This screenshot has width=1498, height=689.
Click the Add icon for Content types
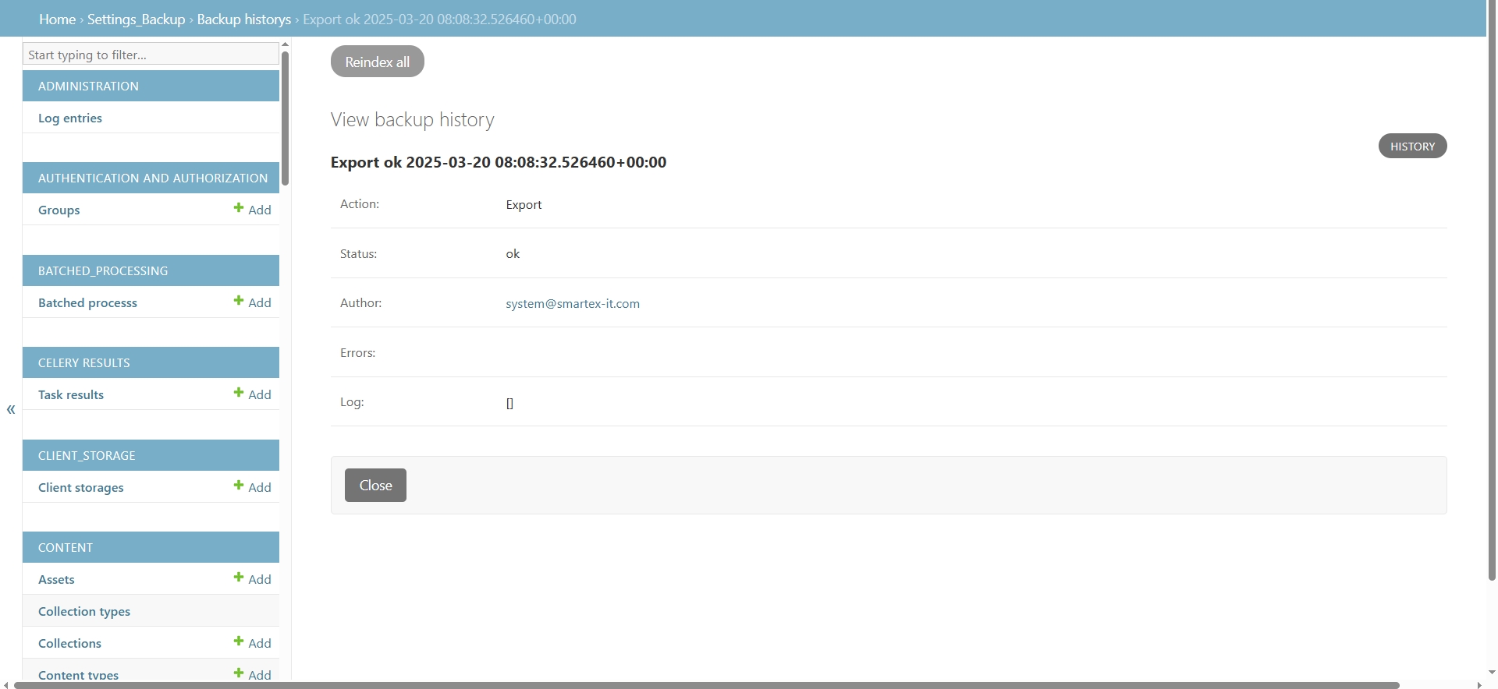(x=252, y=674)
